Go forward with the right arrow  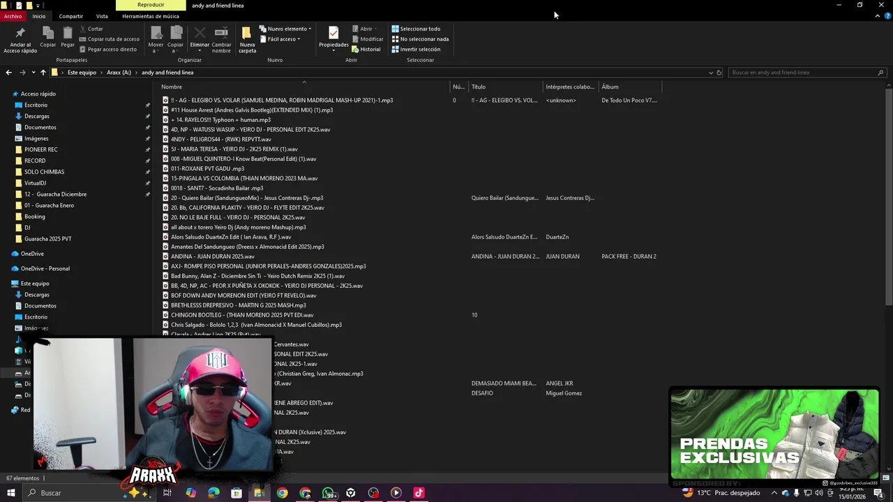click(22, 73)
